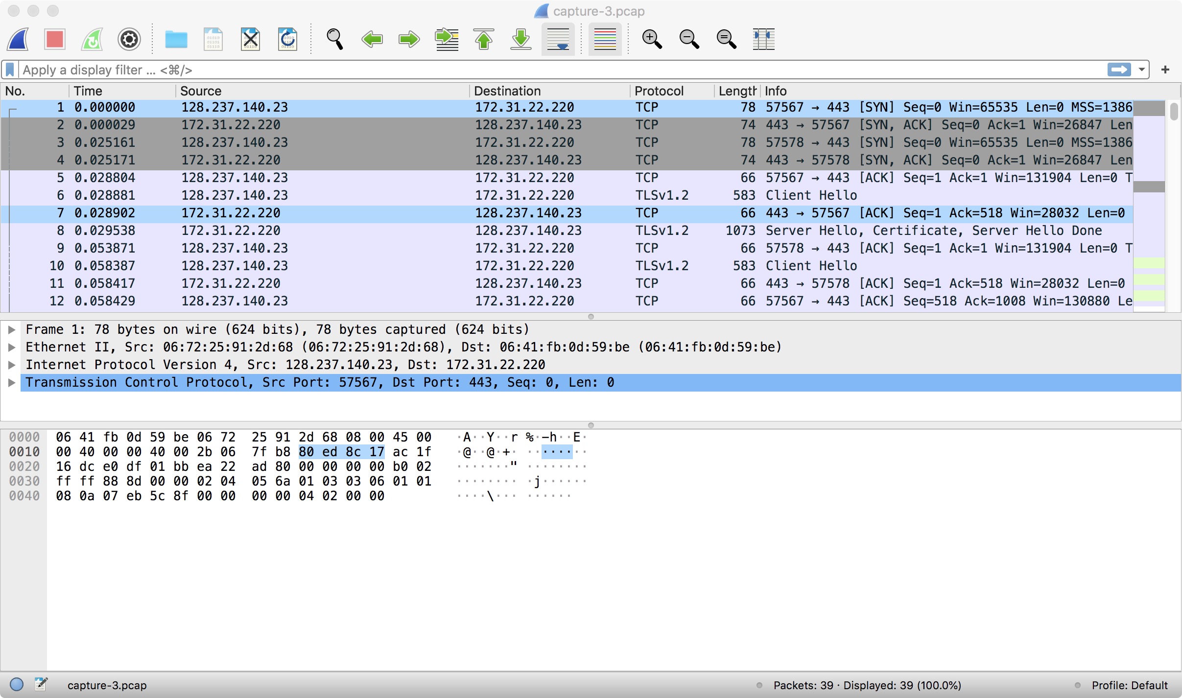The width and height of the screenshot is (1182, 698).
Task: Close this capture file
Action: pos(250,39)
